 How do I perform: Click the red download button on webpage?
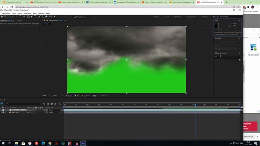click(x=250, y=126)
